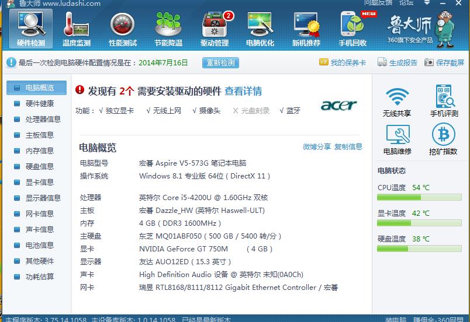Click 4 GB DDR3 1600MHz memory text
470x322 pixels.
coord(180,223)
